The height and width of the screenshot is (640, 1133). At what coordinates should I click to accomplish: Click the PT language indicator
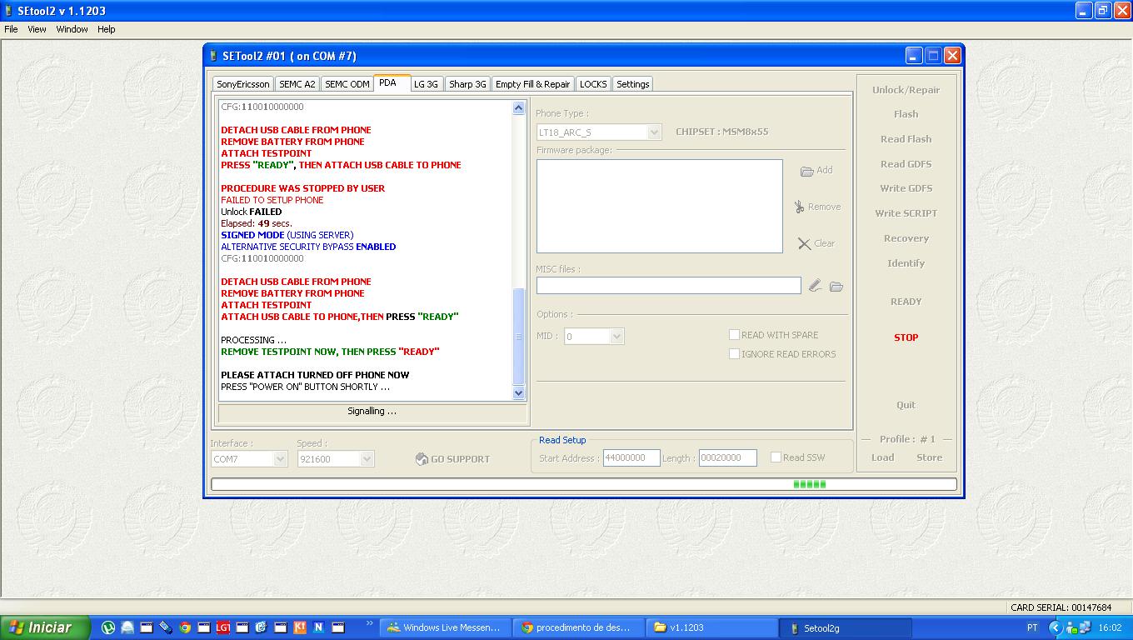[x=1032, y=627]
